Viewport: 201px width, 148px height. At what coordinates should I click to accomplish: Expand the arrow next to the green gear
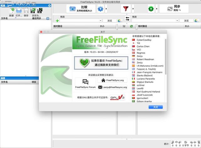click(156, 9)
